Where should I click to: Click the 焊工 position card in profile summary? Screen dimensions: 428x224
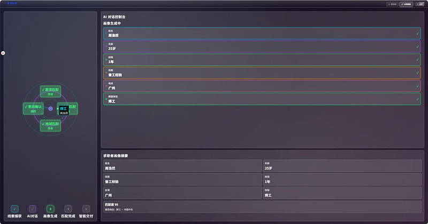[342, 193]
